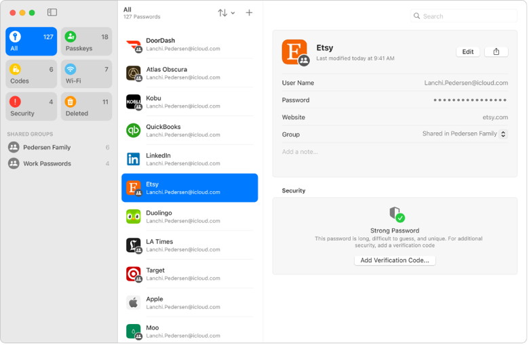Click the User Name email value
The image size is (529, 345).
(x=466, y=83)
